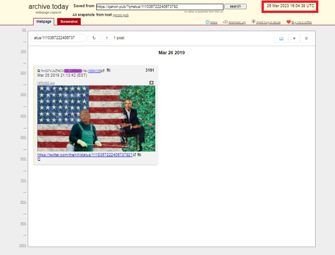Click the 1 post count text
335x255 pixels.
(119, 38)
